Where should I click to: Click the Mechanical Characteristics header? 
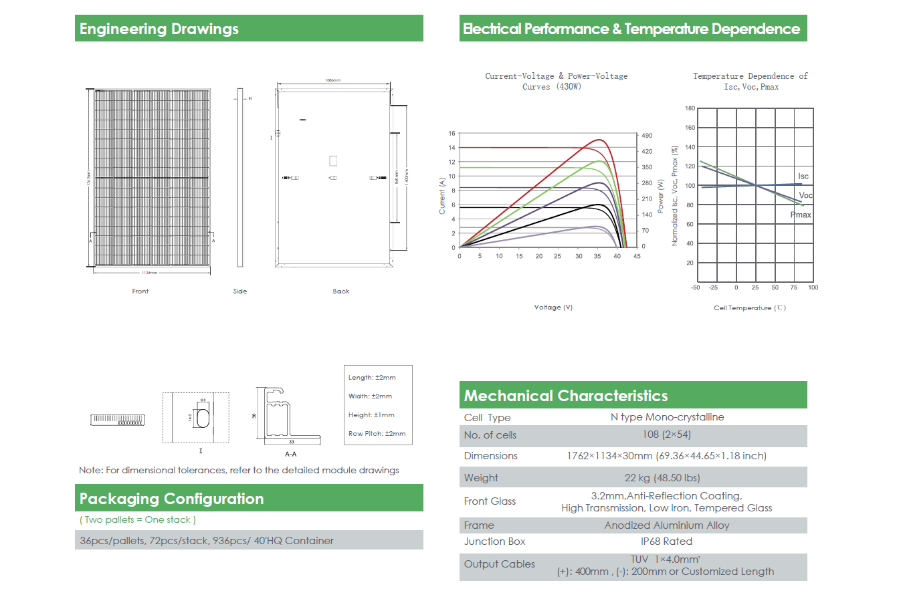point(633,395)
